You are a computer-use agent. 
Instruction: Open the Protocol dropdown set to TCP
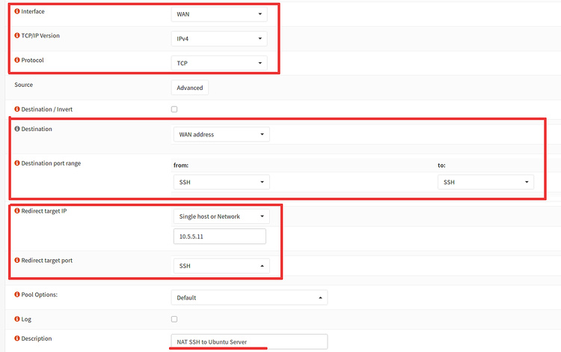click(219, 63)
